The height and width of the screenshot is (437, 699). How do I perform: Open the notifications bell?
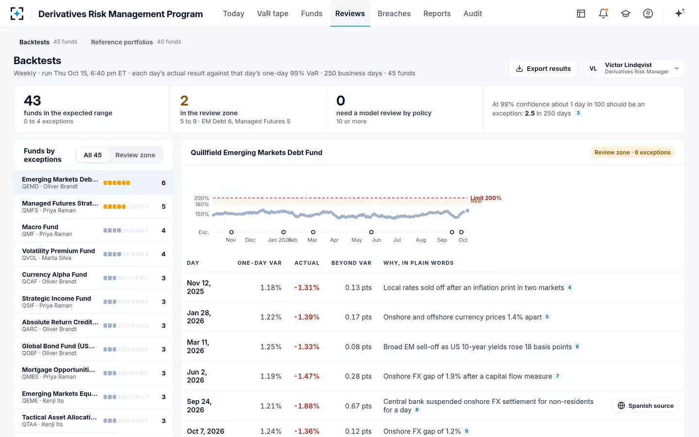pos(603,14)
